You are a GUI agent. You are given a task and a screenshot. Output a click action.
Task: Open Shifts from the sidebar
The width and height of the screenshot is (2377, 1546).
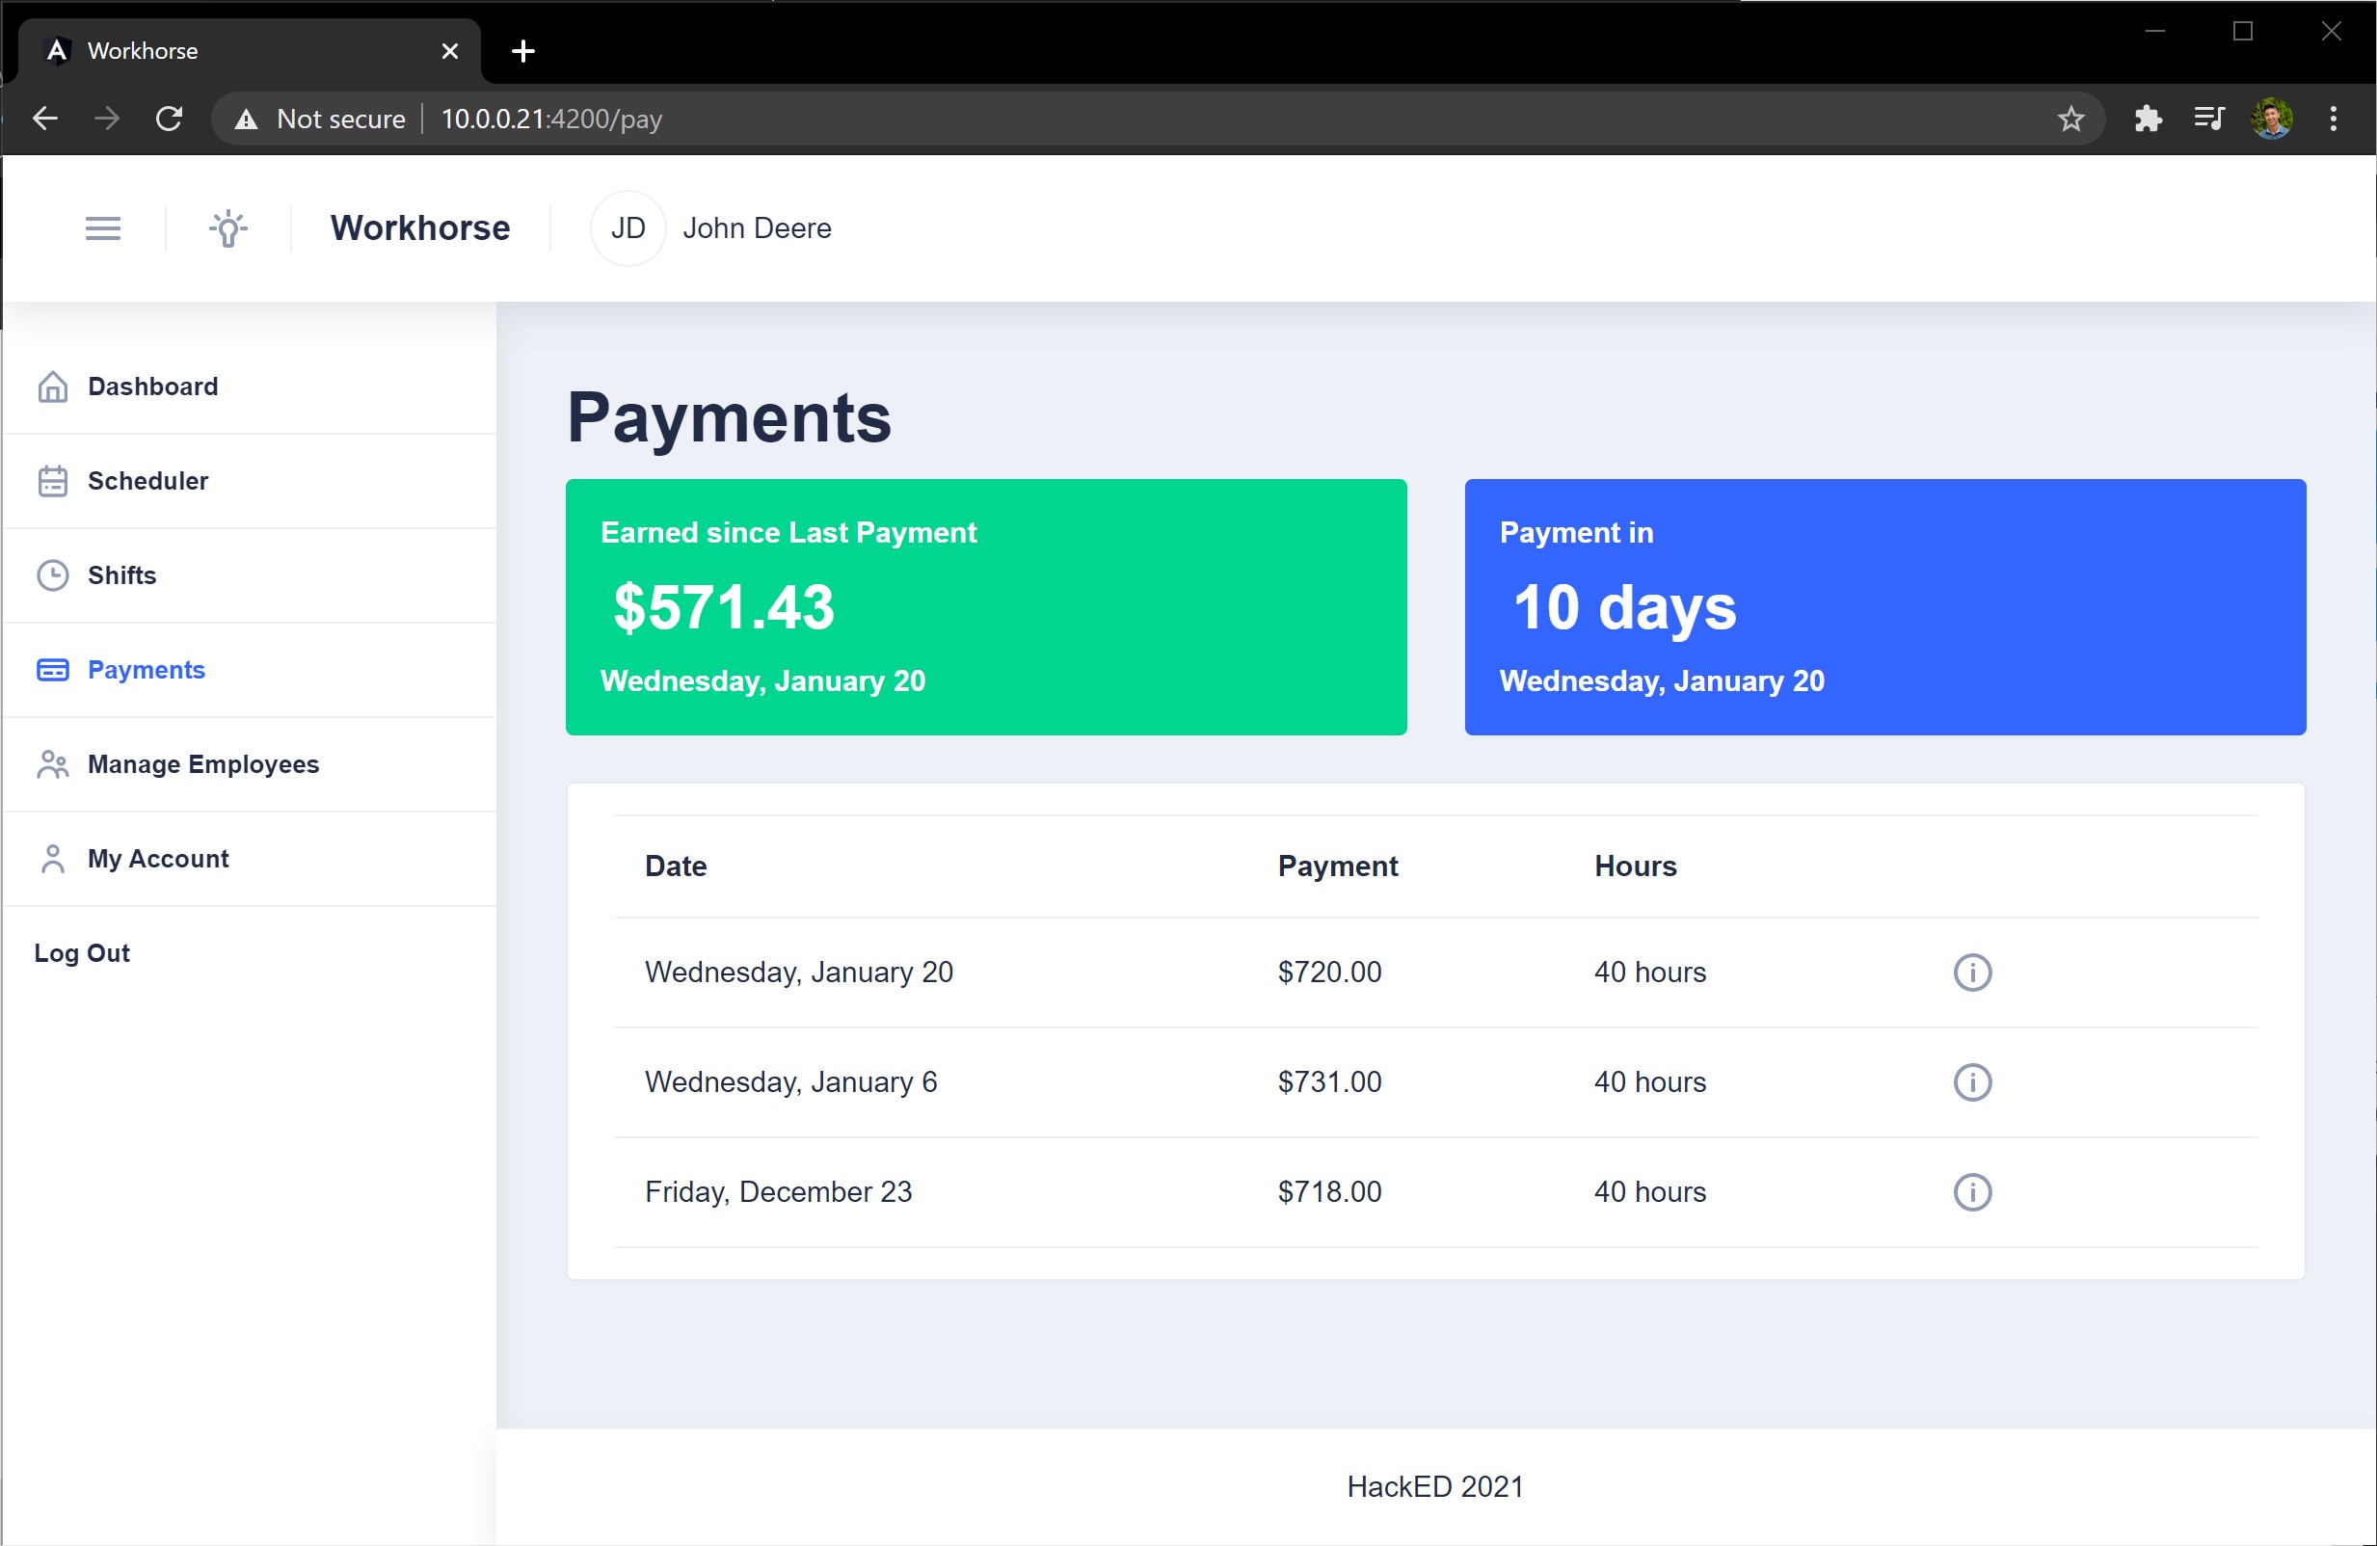coord(121,575)
